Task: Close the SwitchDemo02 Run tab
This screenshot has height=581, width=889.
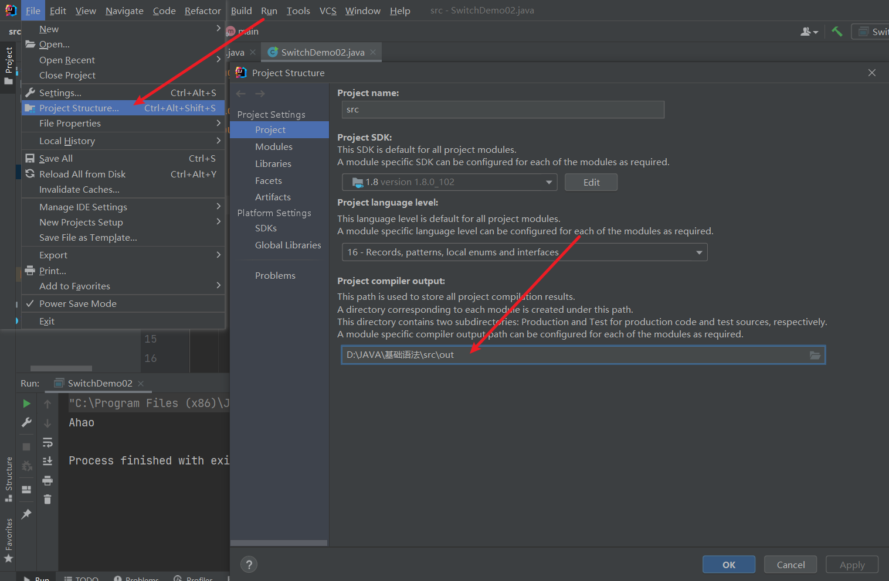Action: click(x=141, y=384)
